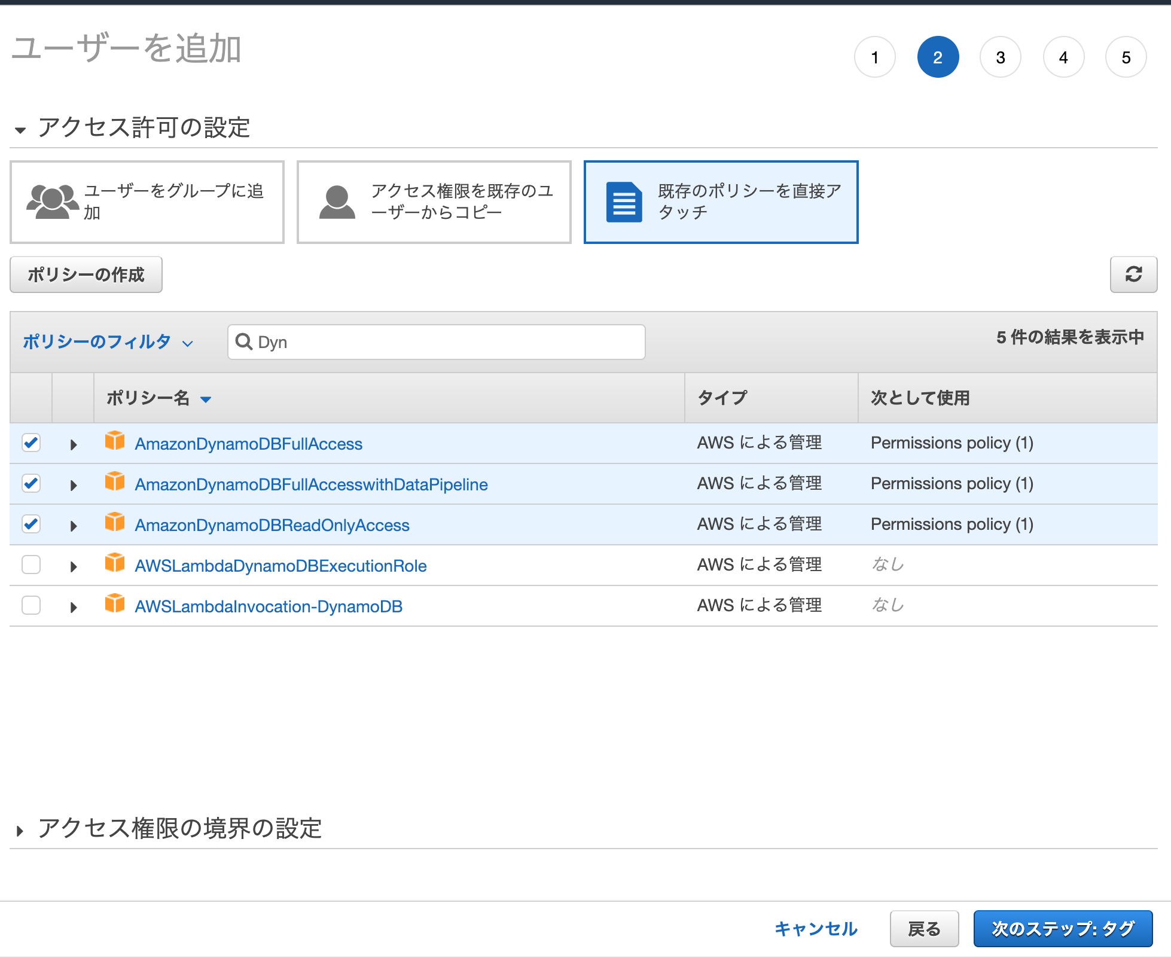This screenshot has height=958, width=1171.
Task: Click the 次のステップ: タグ button
Action: 1062,929
